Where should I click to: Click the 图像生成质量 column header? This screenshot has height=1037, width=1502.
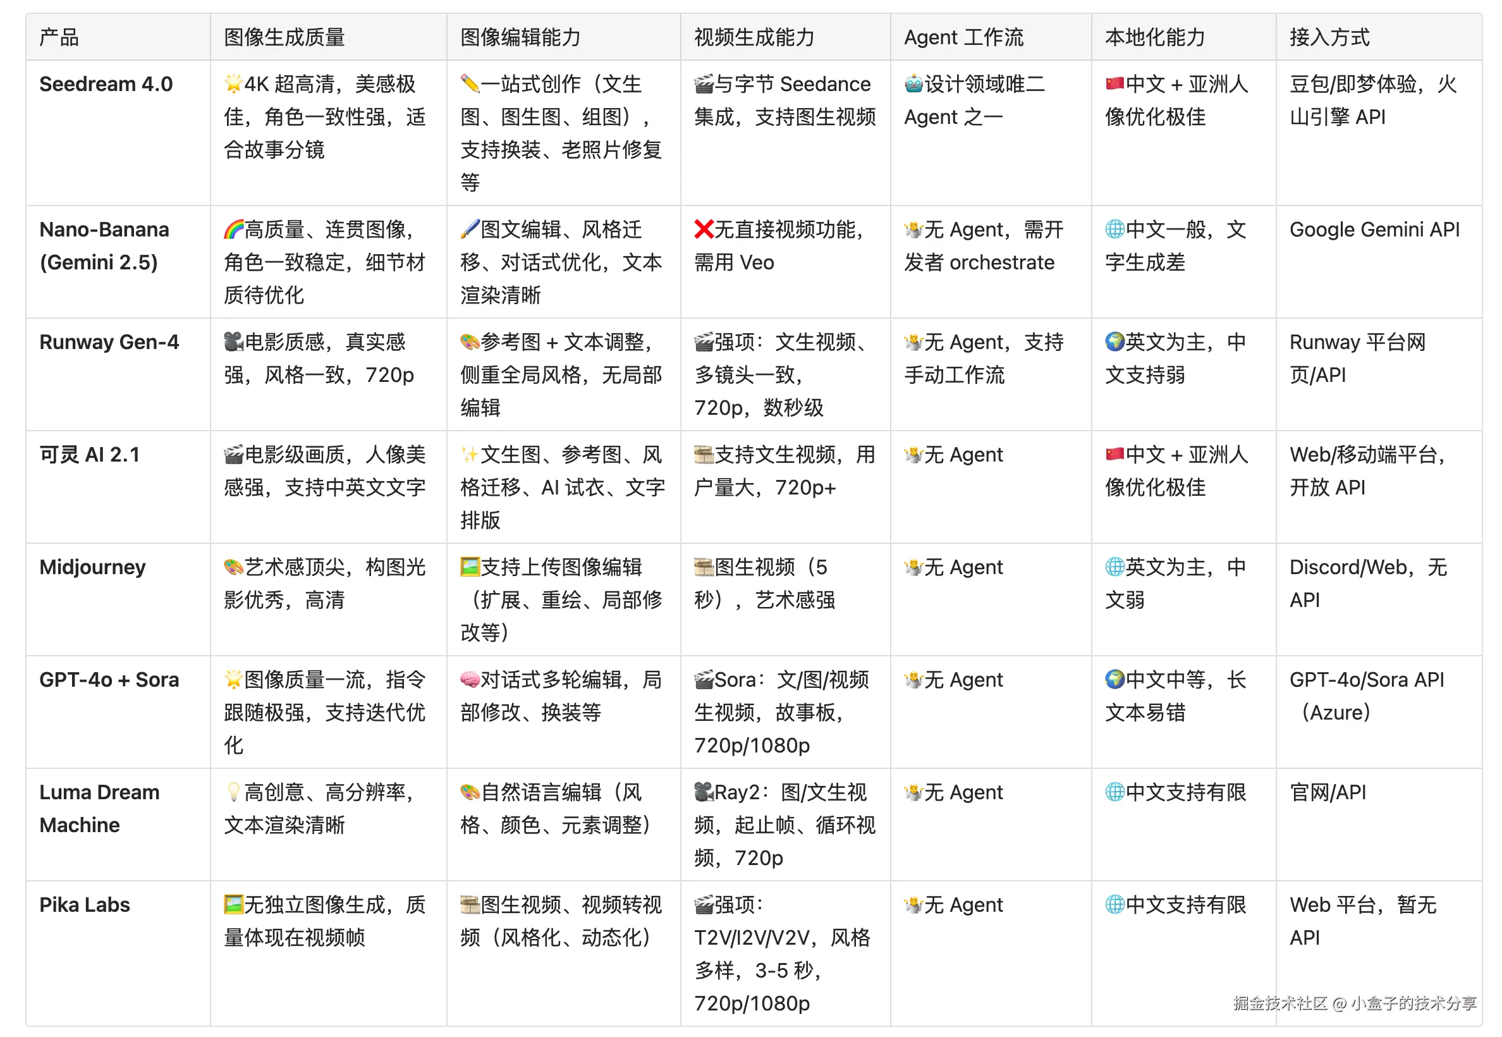284,37
